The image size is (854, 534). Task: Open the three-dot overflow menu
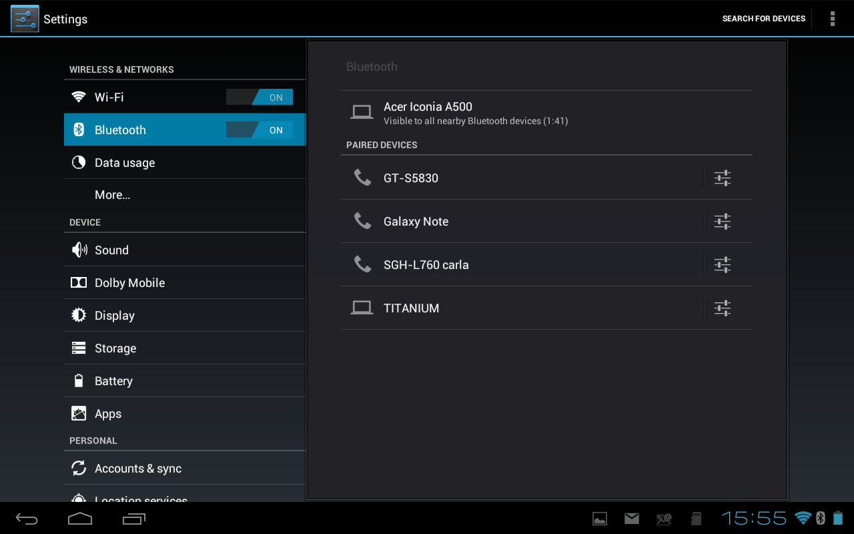[x=833, y=19]
